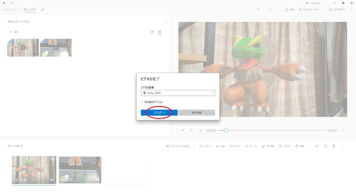Click the seek bar handle
Image resolution: width=356 pixels, height=193 pixels.
(x=226, y=130)
